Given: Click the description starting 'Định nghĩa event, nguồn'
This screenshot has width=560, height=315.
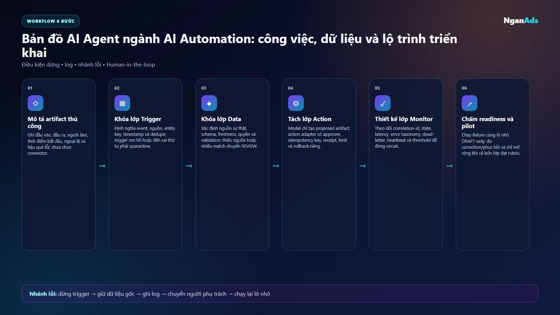Looking at the screenshot, I should [145, 137].
